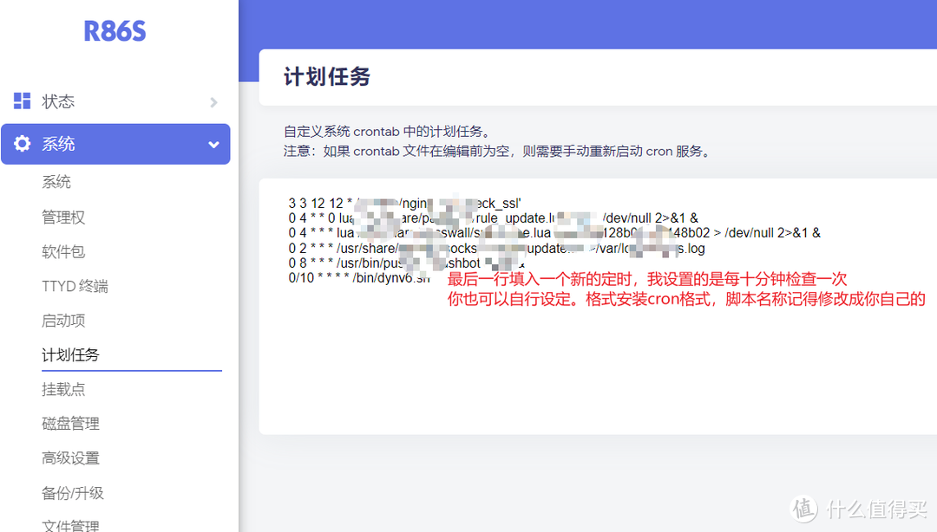Open the 系统 submenu first item
Viewport: 937px width, 532px height.
(57, 181)
